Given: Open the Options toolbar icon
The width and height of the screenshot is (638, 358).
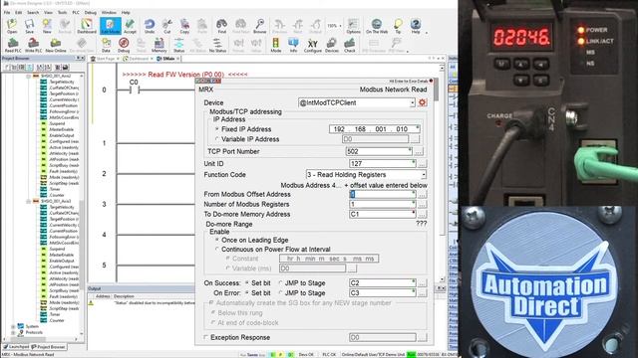Looking at the screenshot, I should (353, 26).
